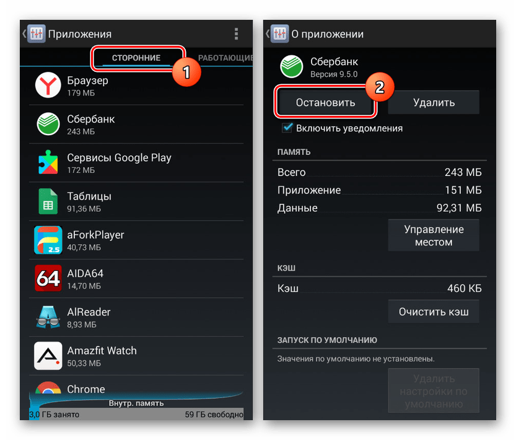The height and width of the screenshot is (440, 516).
Task: Tap the Очистить кэш button
Action: [x=434, y=312]
